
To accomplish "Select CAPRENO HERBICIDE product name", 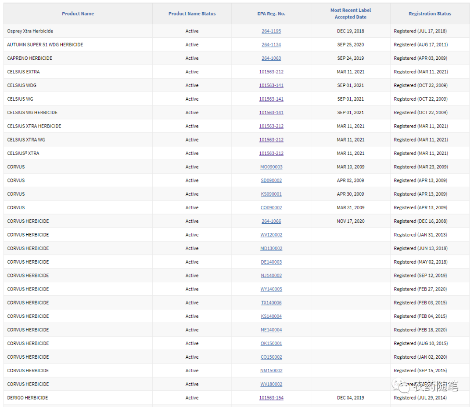I will coord(30,58).
